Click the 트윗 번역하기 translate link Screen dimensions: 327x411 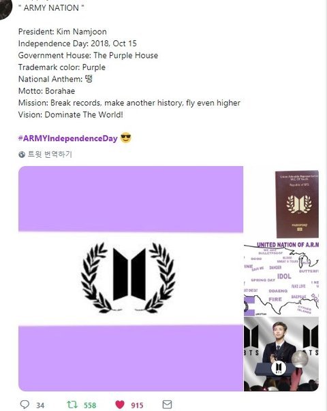(50, 154)
